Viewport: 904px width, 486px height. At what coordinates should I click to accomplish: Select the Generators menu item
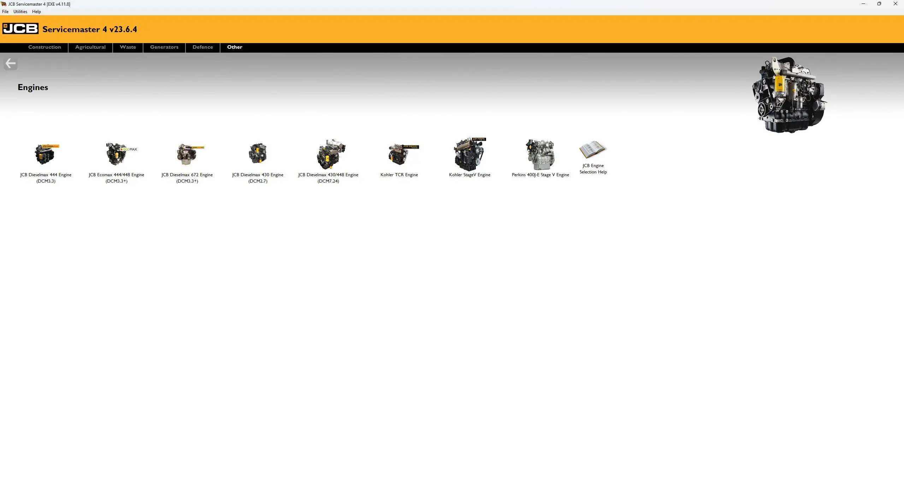[x=164, y=47]
